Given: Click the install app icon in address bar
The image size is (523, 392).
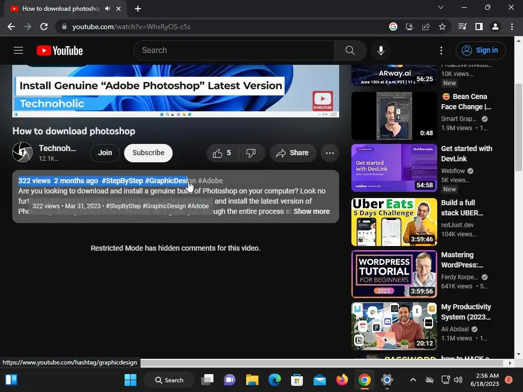Looking at the screenshot, I should 409,27.
